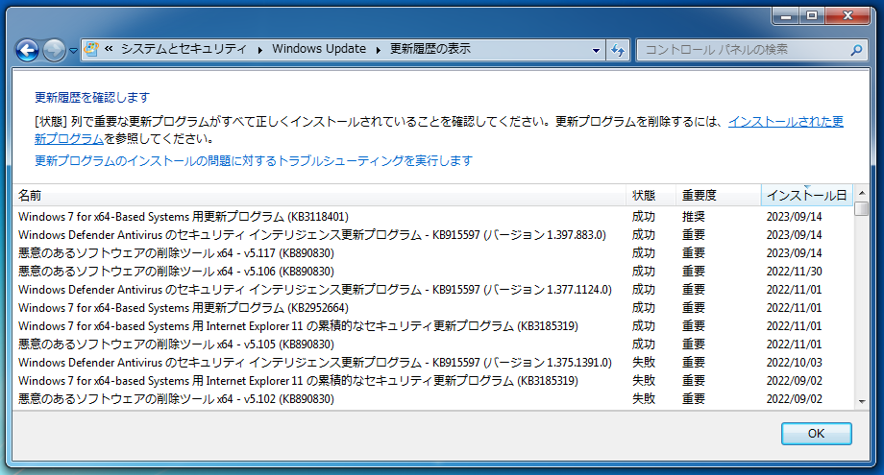
Task: Select the removal tool v5.106 row
Action: (x=432, y=272)
